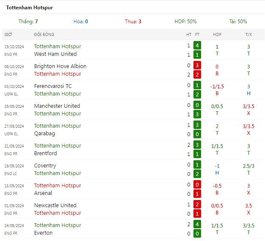The image size is (265, 241).
Task: Click the Tài: 50% summary value
Action: (x=238, y=22)
